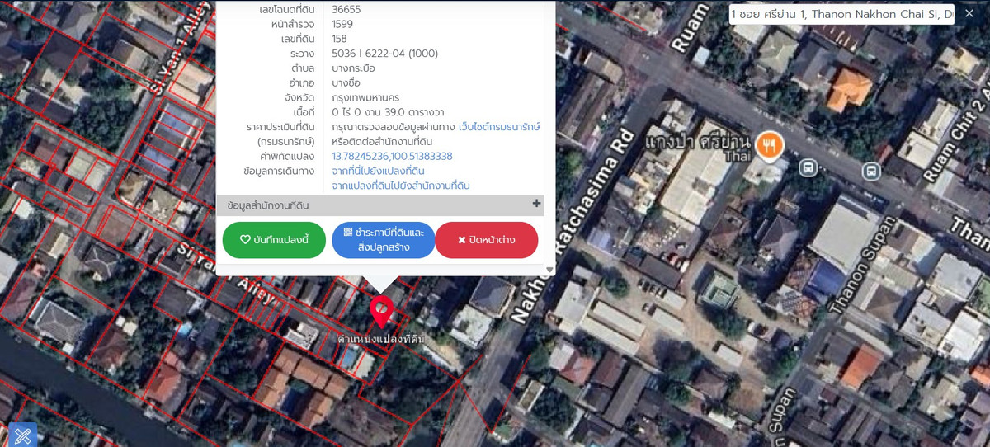Open the เว็บไซต์กรมธนารักษ์ link

[x=499, y=127]
